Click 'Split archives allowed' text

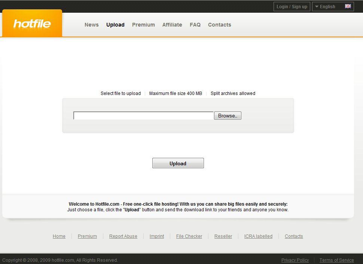coord(233,93)
